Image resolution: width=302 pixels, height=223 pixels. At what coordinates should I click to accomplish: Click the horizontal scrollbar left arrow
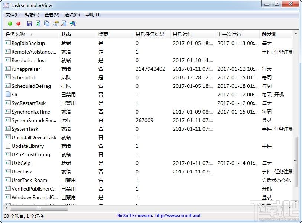point(6,208)
